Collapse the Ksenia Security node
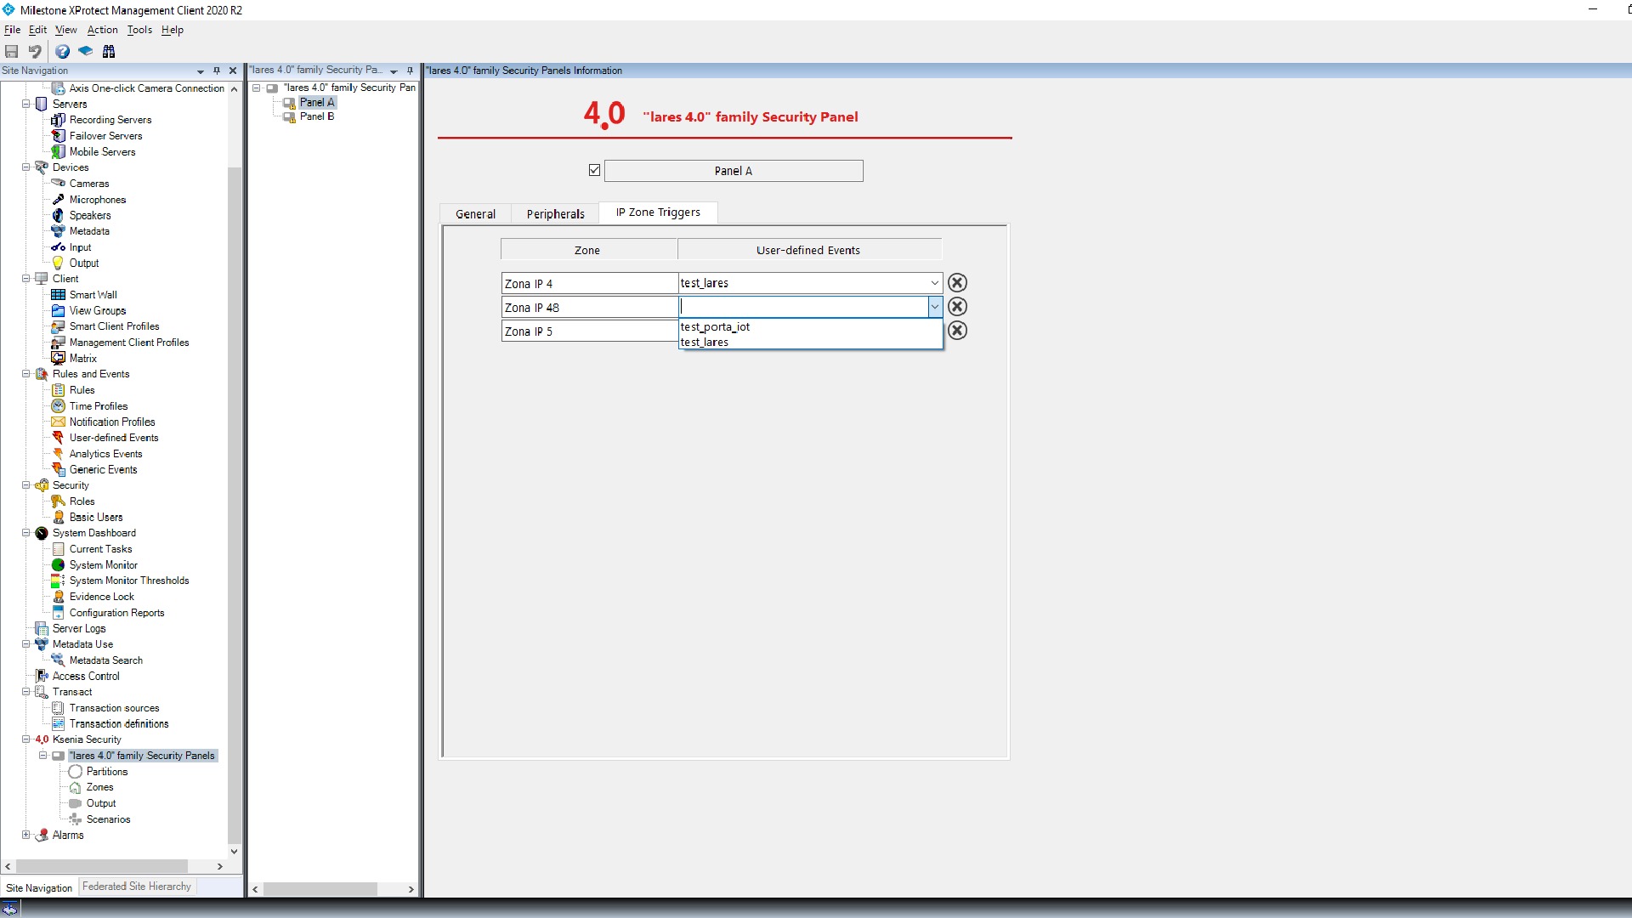The image size is (1632, 918). point(25,739)
